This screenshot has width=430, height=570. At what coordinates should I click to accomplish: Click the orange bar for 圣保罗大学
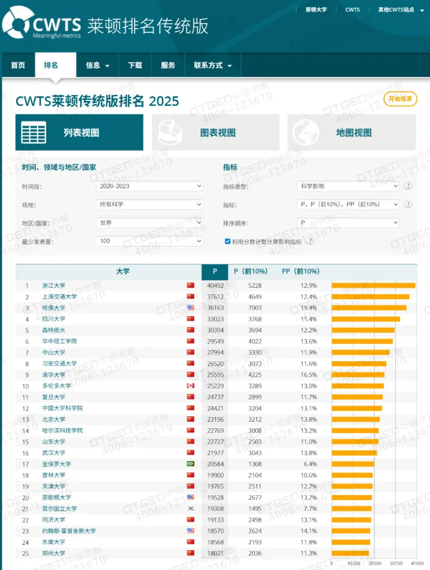point(353,464)
